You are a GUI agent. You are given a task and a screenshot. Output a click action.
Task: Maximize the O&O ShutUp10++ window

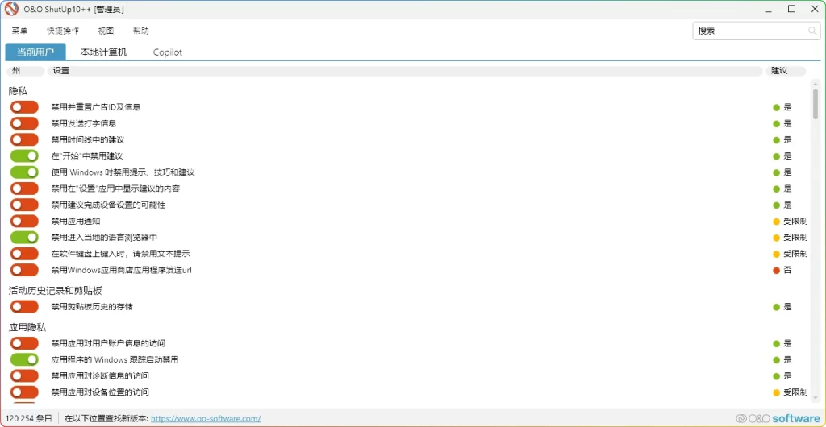click(x=792, y=9)
